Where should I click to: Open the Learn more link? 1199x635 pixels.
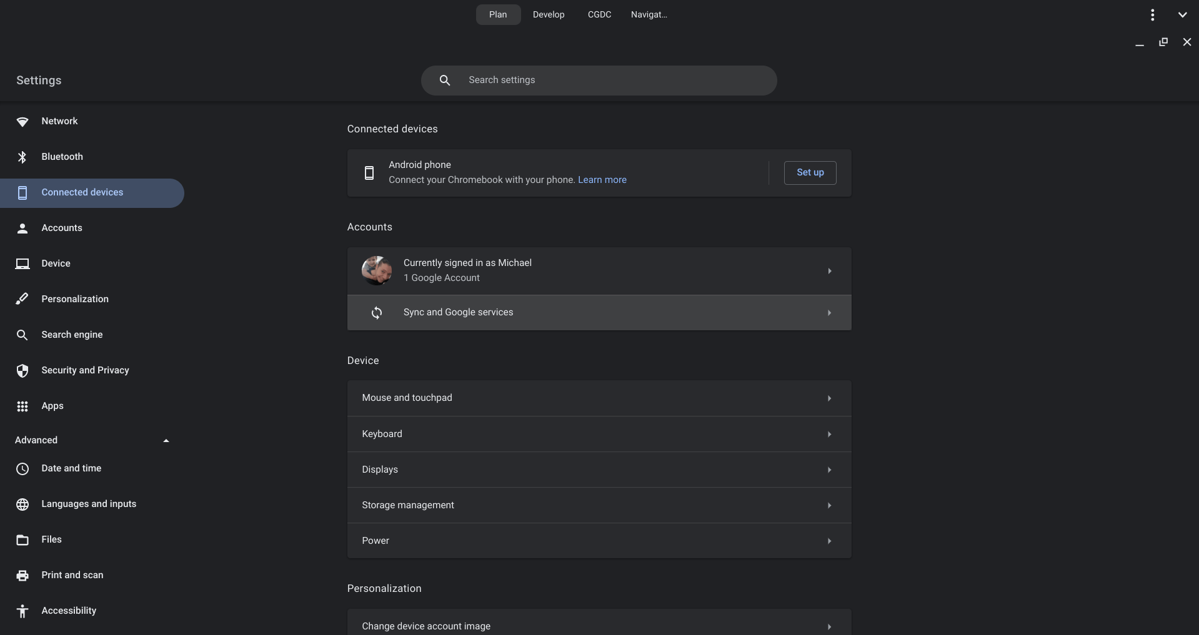click(602, 180)
